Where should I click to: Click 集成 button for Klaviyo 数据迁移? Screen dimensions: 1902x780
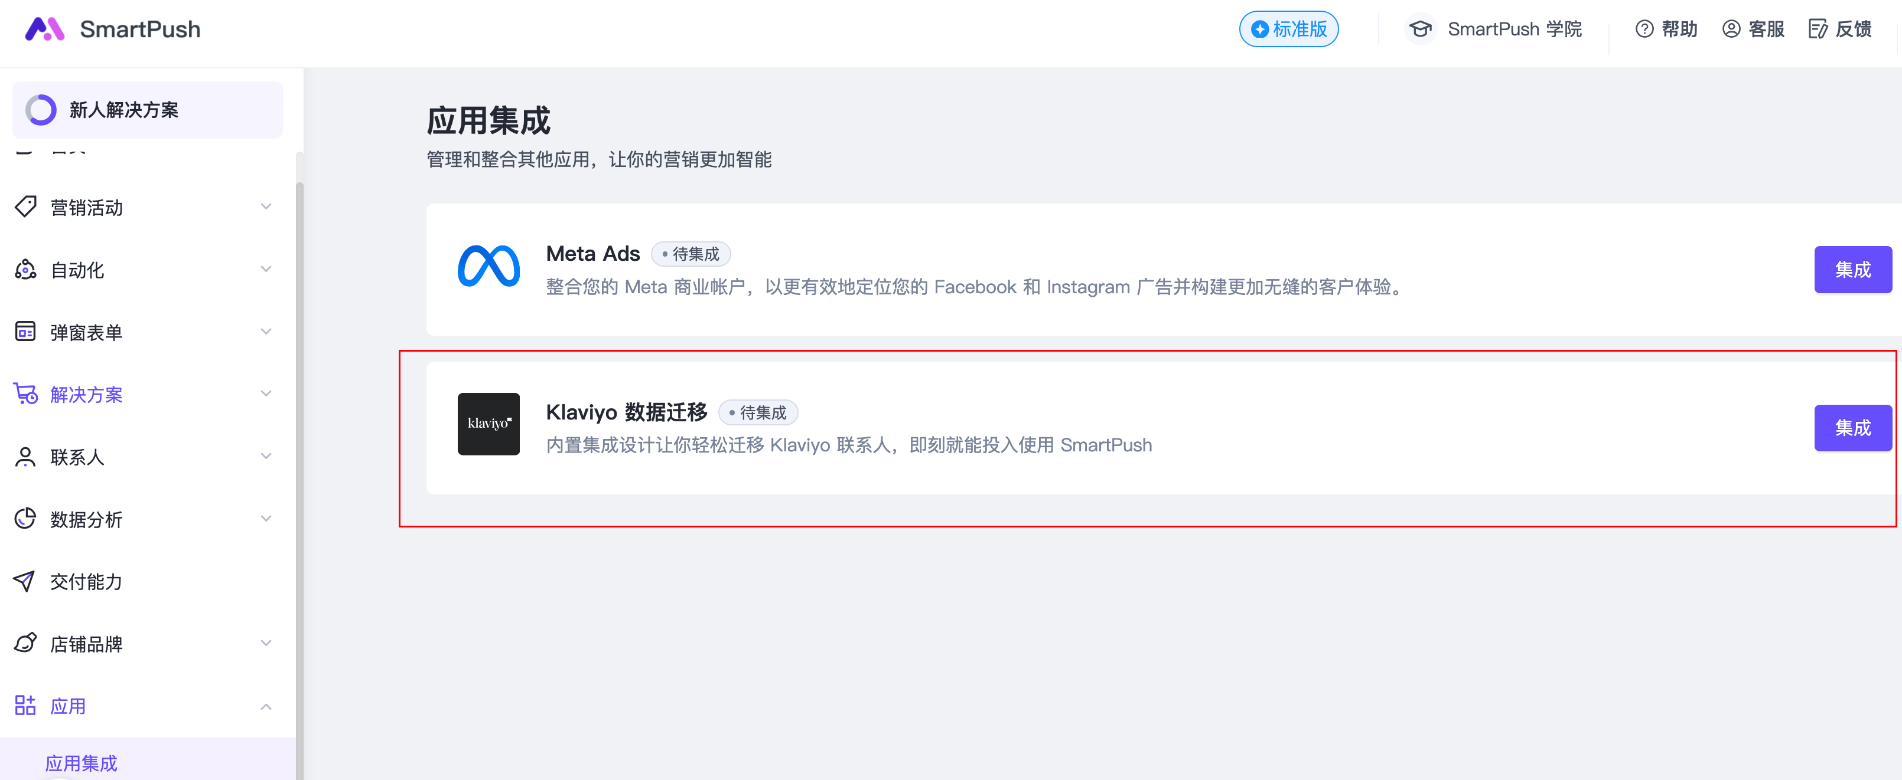click(x=1852, y=428)
